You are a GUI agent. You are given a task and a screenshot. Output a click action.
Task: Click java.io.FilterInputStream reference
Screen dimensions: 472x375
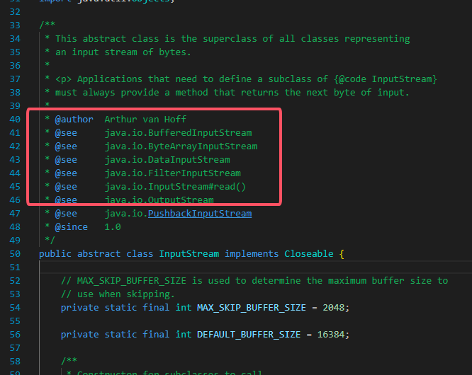pos(172,173)
